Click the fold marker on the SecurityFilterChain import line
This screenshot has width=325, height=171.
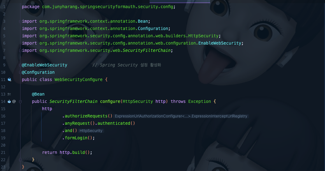[20, 50]
